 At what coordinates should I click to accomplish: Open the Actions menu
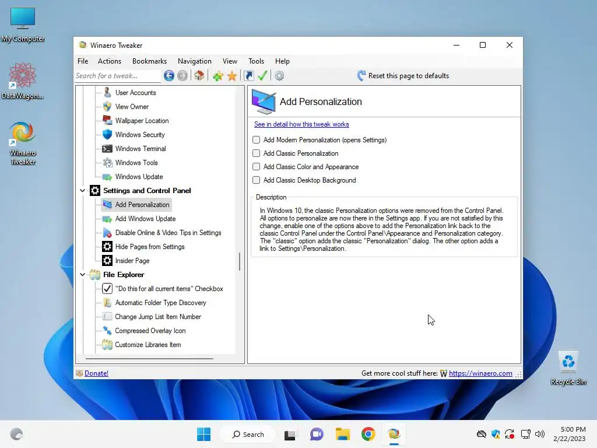coord(110,61)
